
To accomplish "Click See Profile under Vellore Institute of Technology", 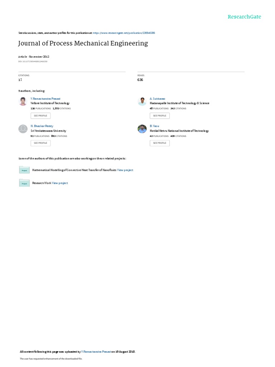I will coord(40,116).
